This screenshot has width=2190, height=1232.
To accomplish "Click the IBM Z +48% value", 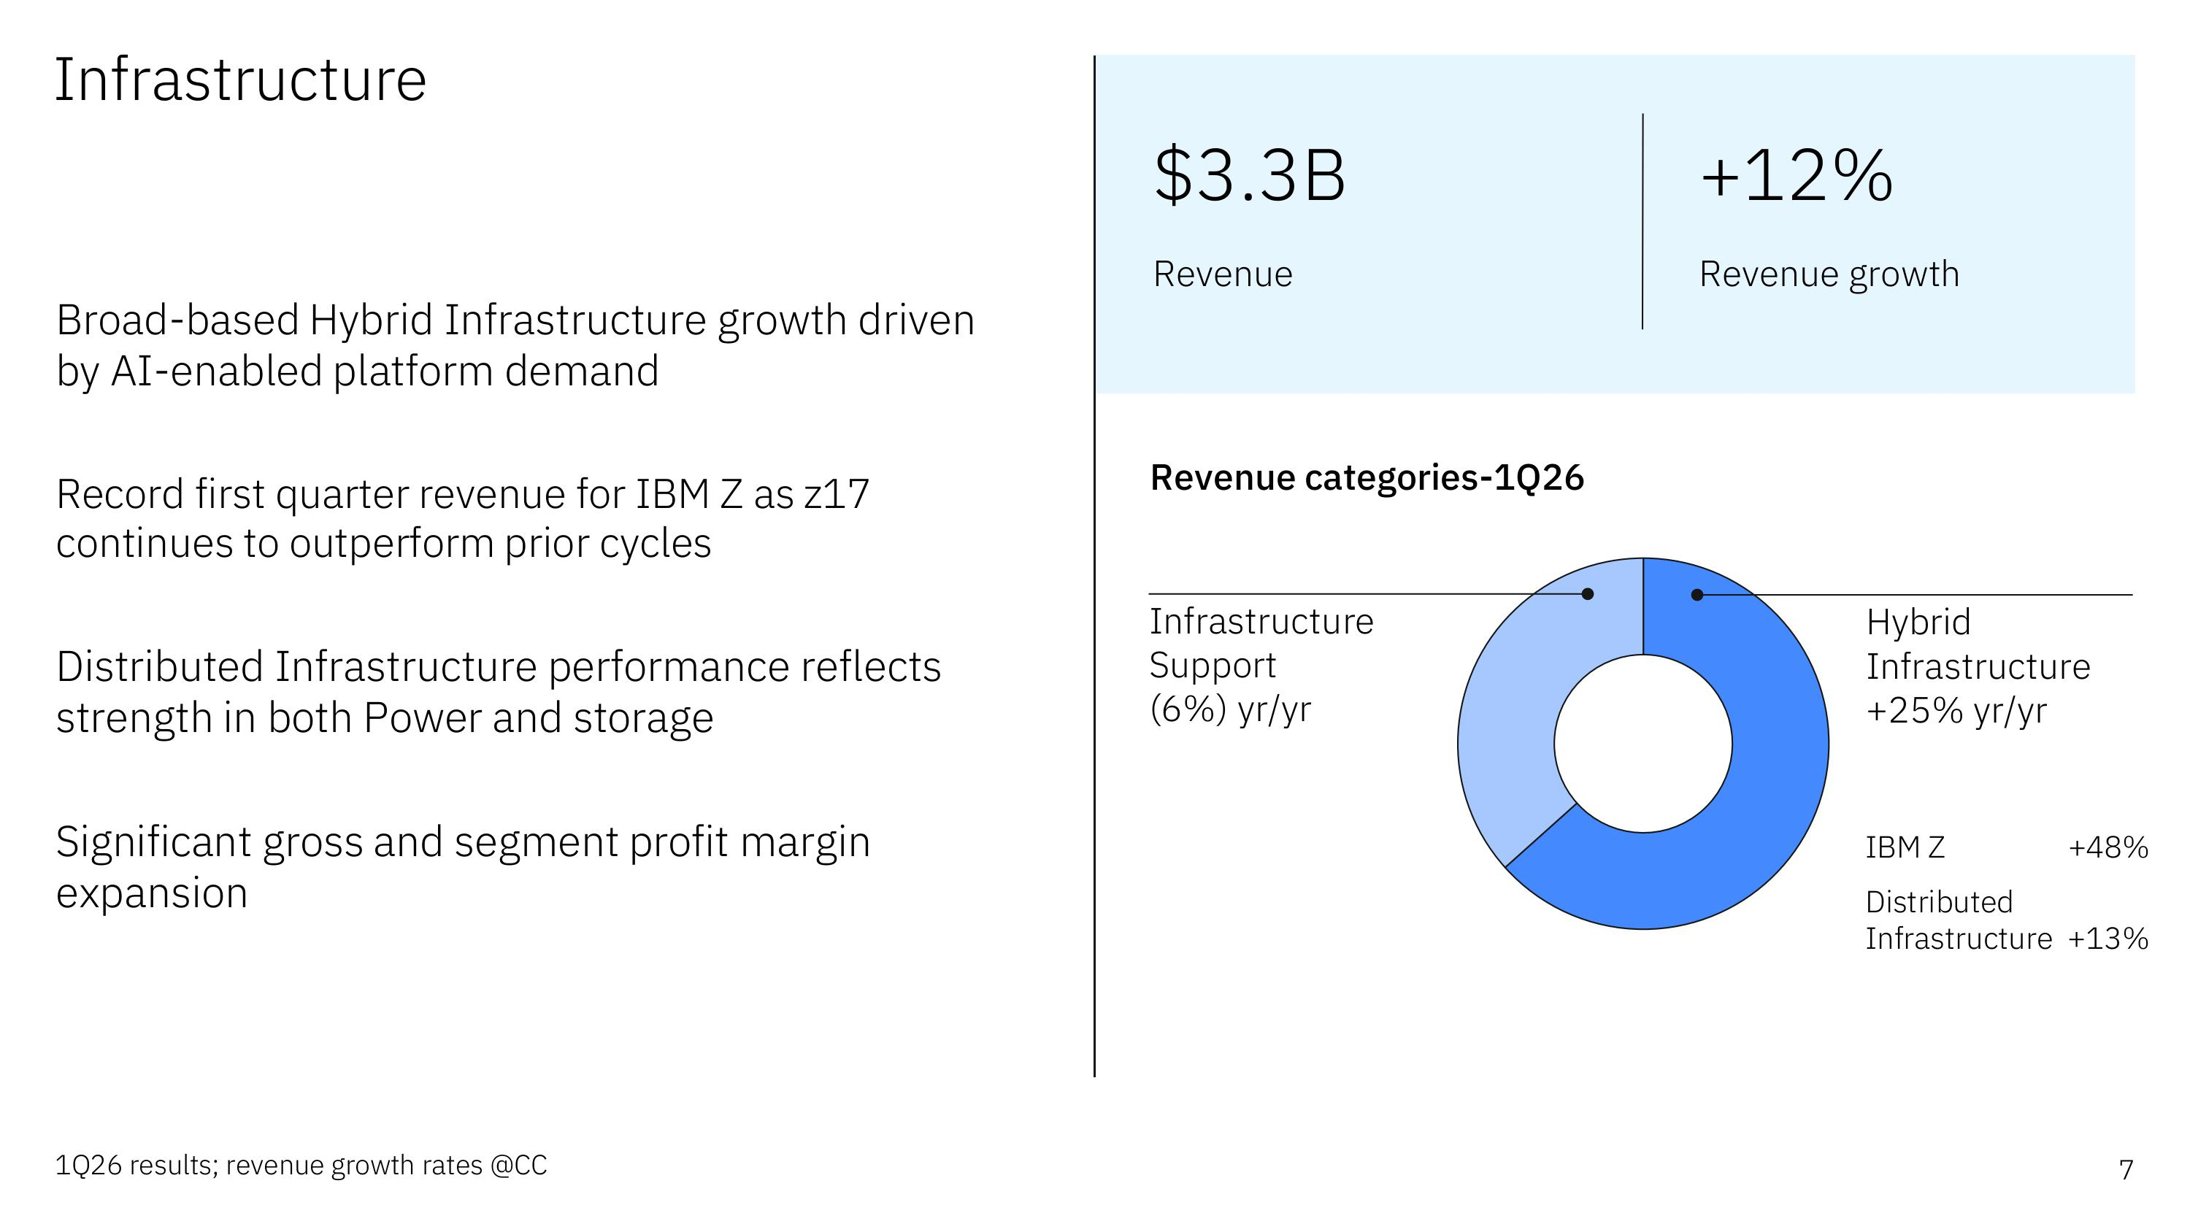I will point(2108,847).
